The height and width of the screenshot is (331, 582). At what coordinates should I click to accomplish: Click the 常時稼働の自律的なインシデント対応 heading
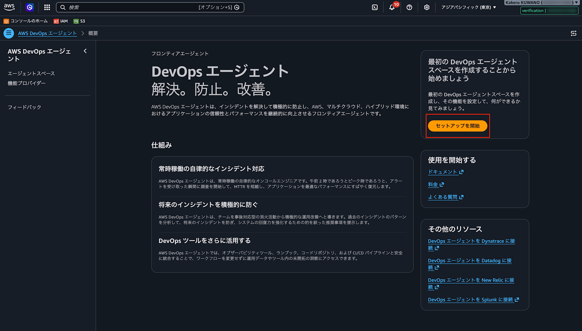pos(212,169)
